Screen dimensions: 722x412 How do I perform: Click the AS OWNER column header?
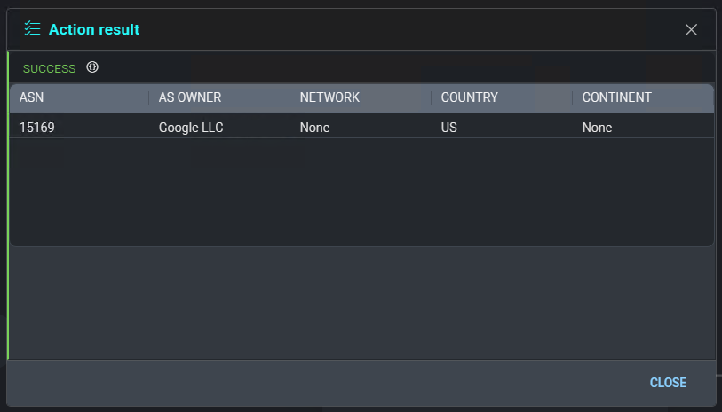point(189,97)
